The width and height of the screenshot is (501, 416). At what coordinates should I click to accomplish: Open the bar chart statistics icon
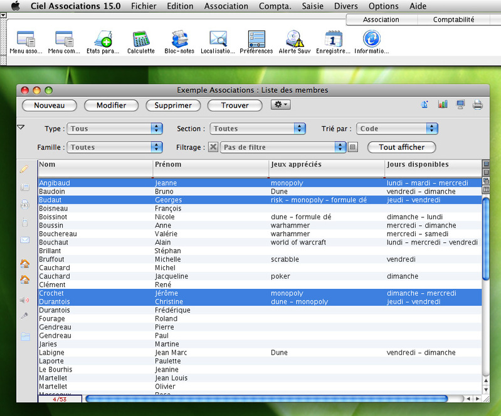[443, 105]
